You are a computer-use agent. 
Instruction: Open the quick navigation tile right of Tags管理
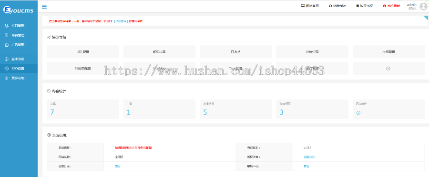point(312,69)
